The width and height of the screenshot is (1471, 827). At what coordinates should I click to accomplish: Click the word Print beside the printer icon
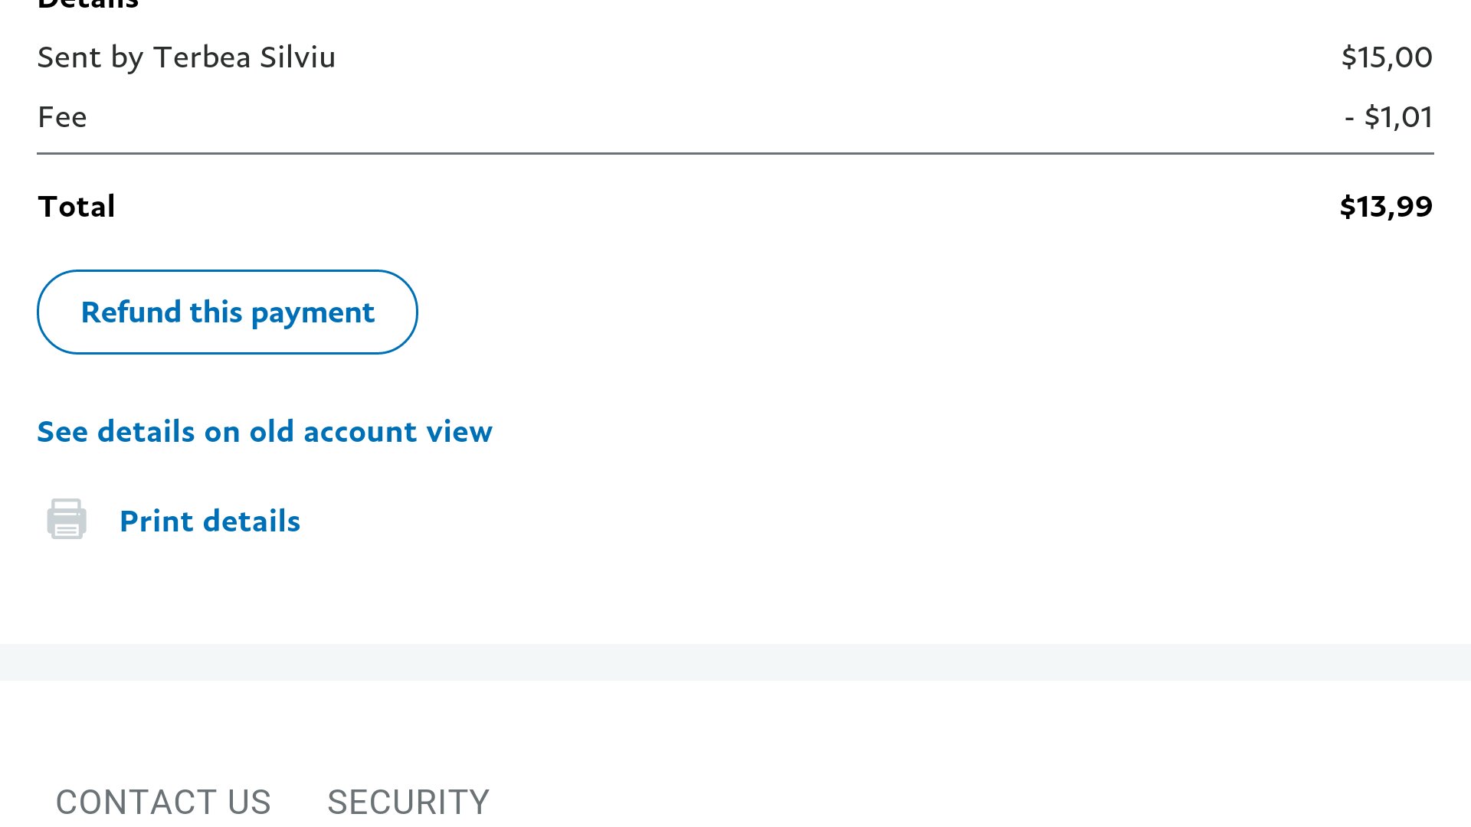pyautogui.click(x=157, y=521)
